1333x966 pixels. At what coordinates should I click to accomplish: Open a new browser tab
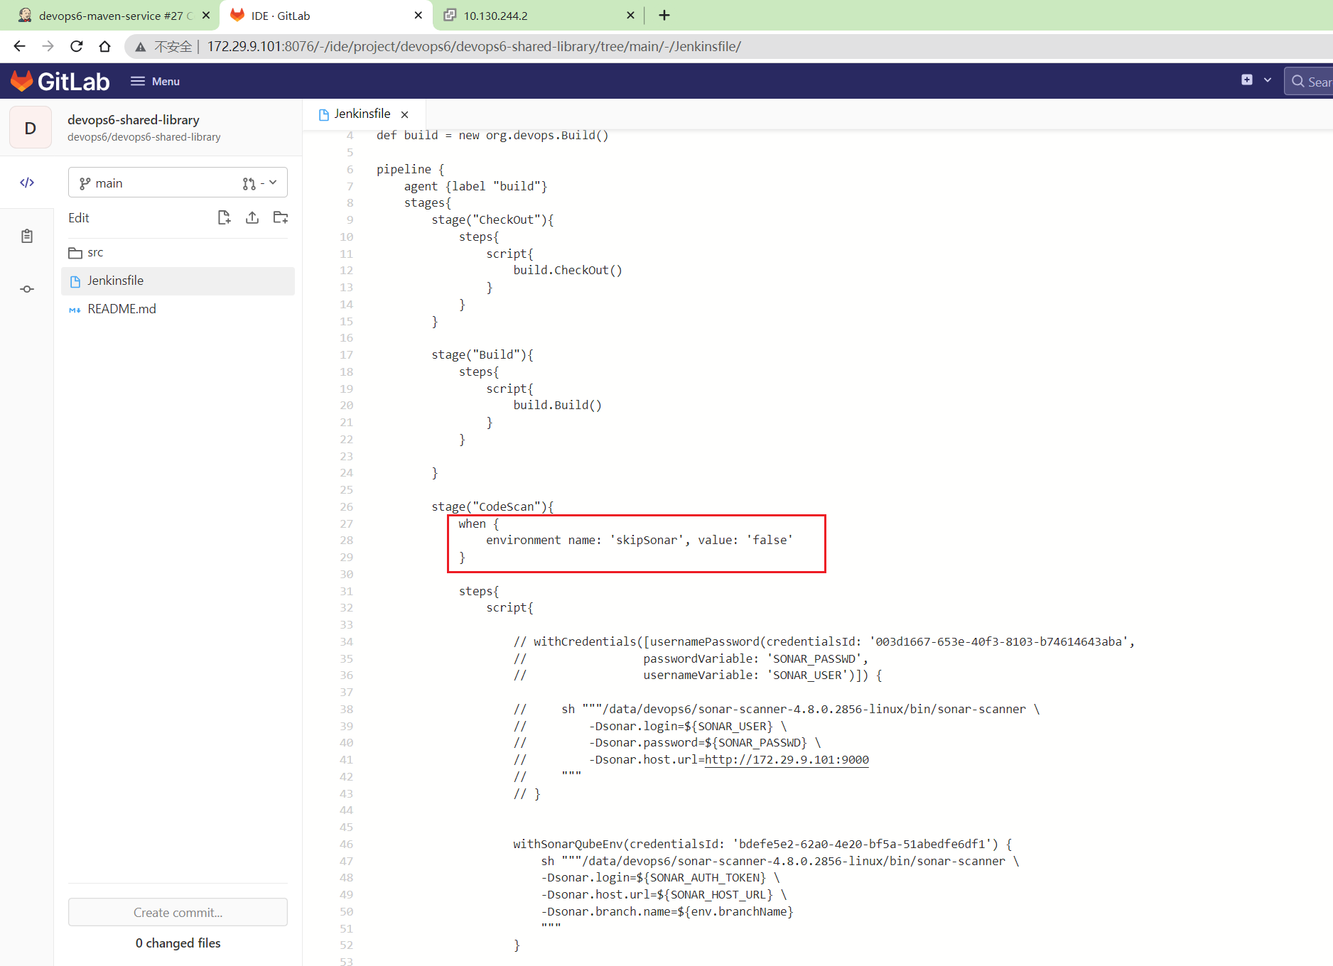point(664,15)
